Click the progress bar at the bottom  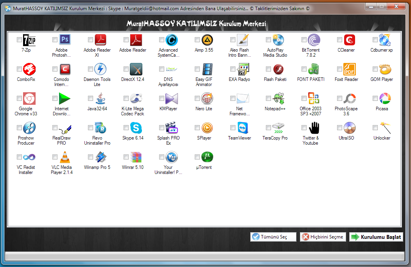pyautogui.click(x=205, y=256)
